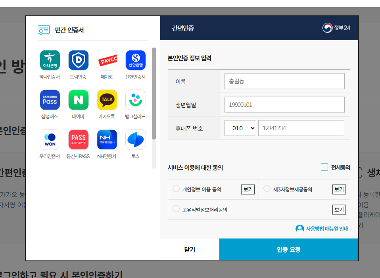
Task: Choose the 드림인증 shield icon
Action: tap(78, 60)
